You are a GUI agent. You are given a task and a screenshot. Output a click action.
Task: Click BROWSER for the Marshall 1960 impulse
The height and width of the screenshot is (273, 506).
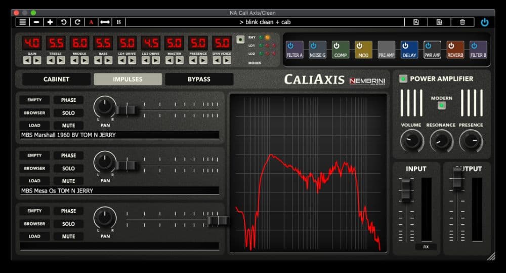(34, 113)
